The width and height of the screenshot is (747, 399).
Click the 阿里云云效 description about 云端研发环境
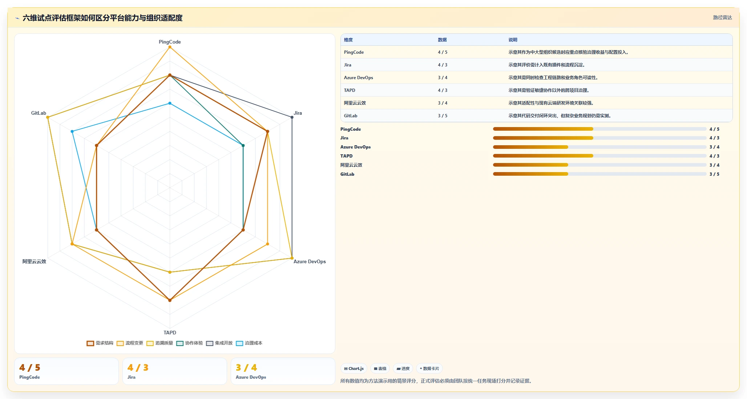point(551,103)
